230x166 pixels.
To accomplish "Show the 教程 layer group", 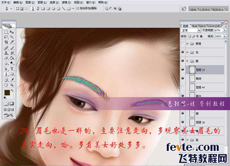I will click(183, 43).
